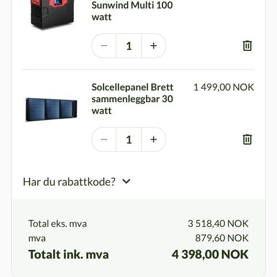Click the chevron beside rabattkode question
This screenshot has height=277, width=277.
(x=126, y=181)
